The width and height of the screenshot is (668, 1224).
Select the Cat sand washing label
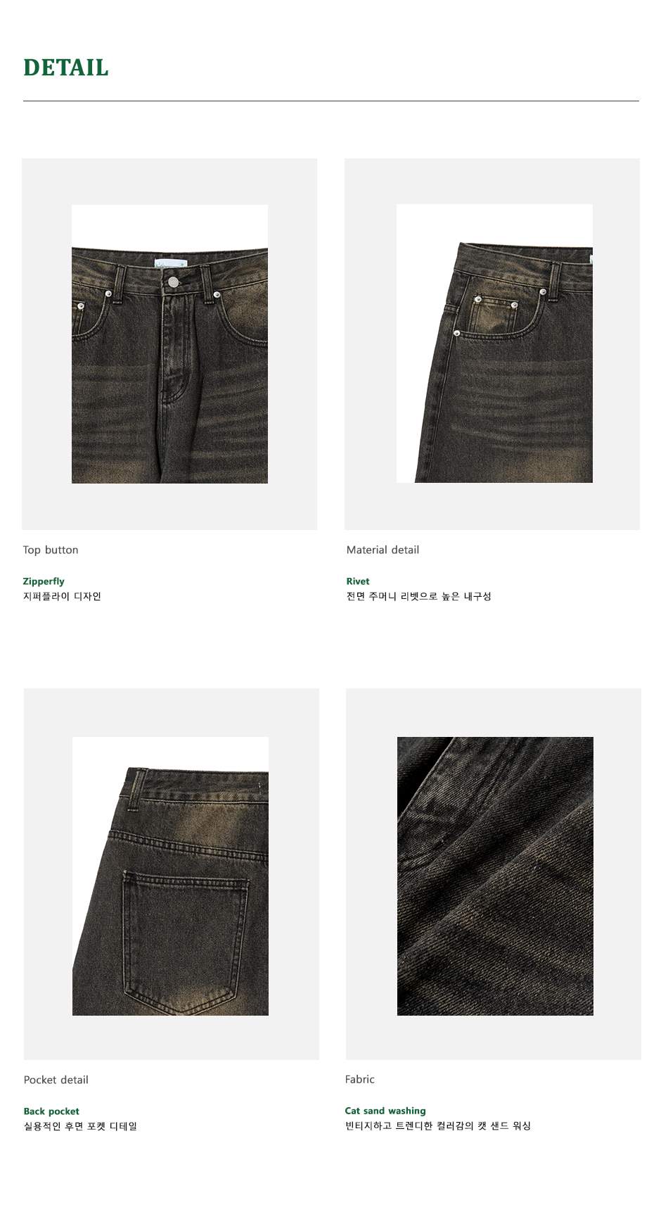(385, 1111)
